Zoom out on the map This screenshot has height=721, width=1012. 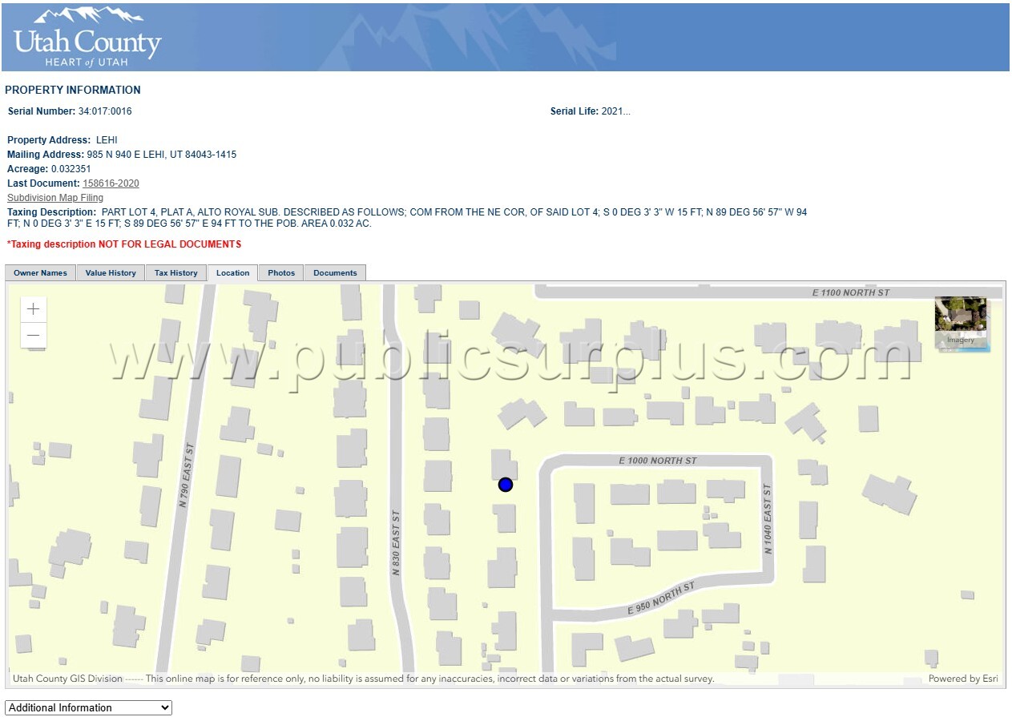(x=34, y=335)
